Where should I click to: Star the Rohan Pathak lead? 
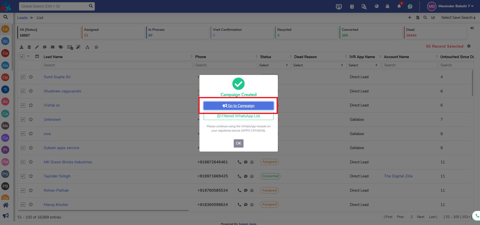(x=31, y=190)
